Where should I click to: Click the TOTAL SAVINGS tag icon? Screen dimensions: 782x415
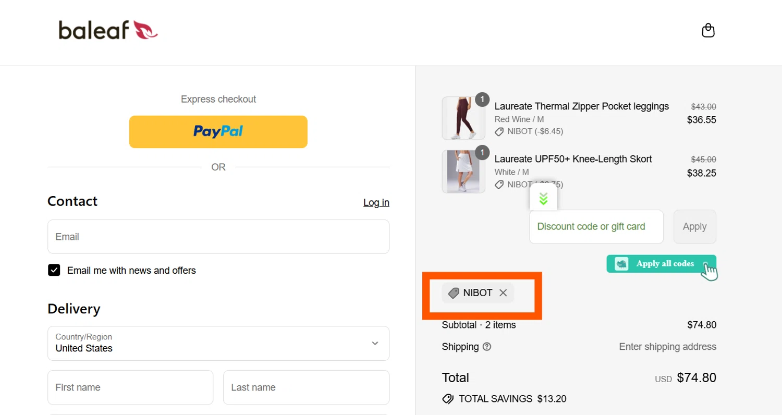point(448,399)
